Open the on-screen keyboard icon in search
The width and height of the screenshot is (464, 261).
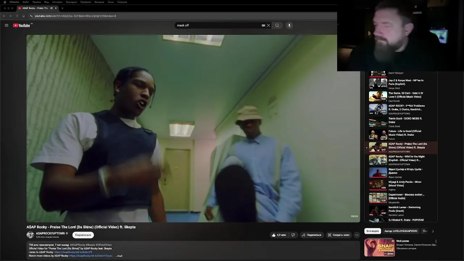(264, 25)
